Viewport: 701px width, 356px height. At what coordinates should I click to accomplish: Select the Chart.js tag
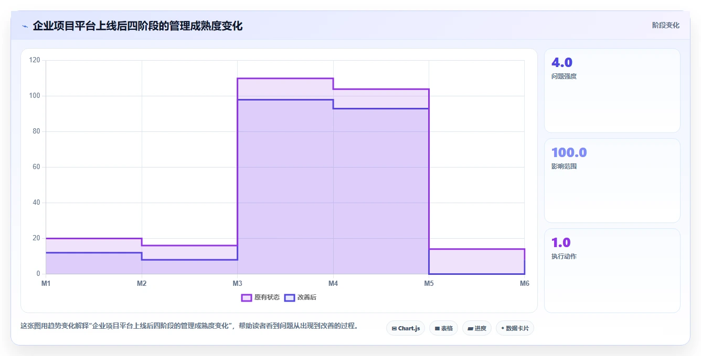[x=406, y=328]
